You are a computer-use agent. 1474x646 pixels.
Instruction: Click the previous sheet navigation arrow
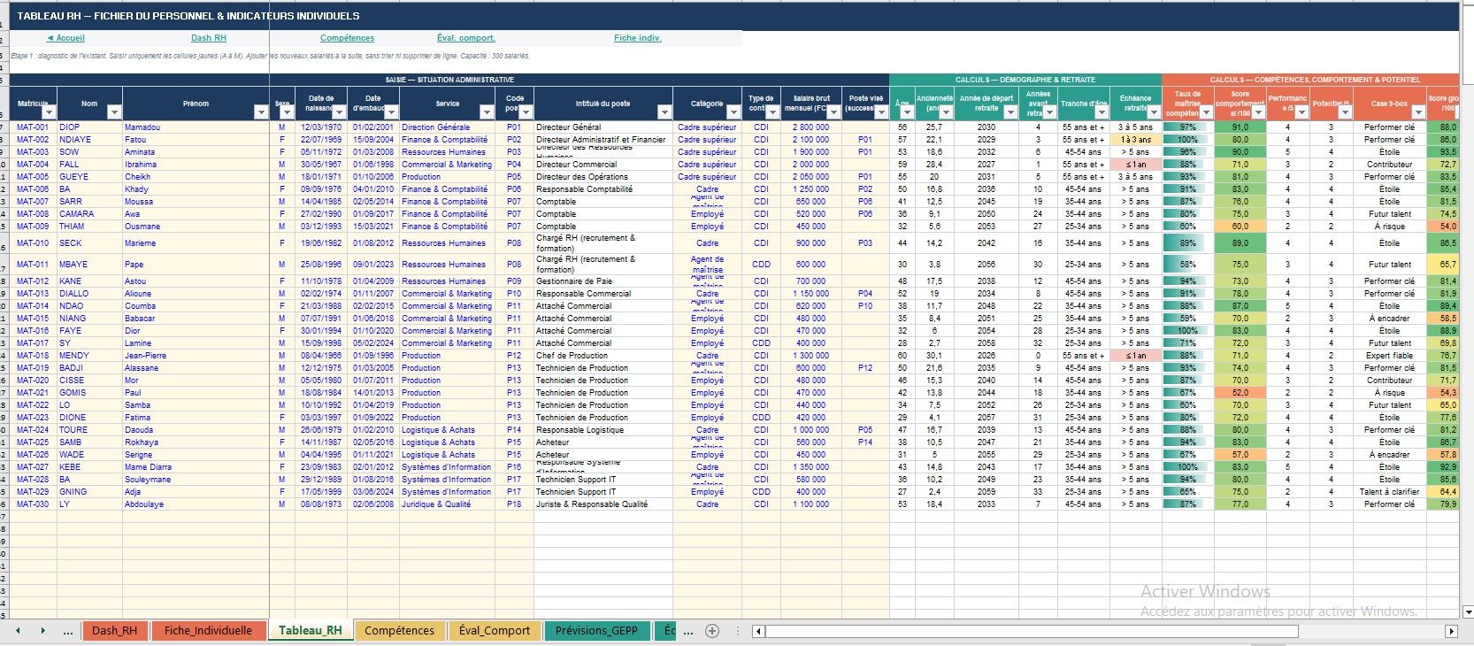coord(18,631)
